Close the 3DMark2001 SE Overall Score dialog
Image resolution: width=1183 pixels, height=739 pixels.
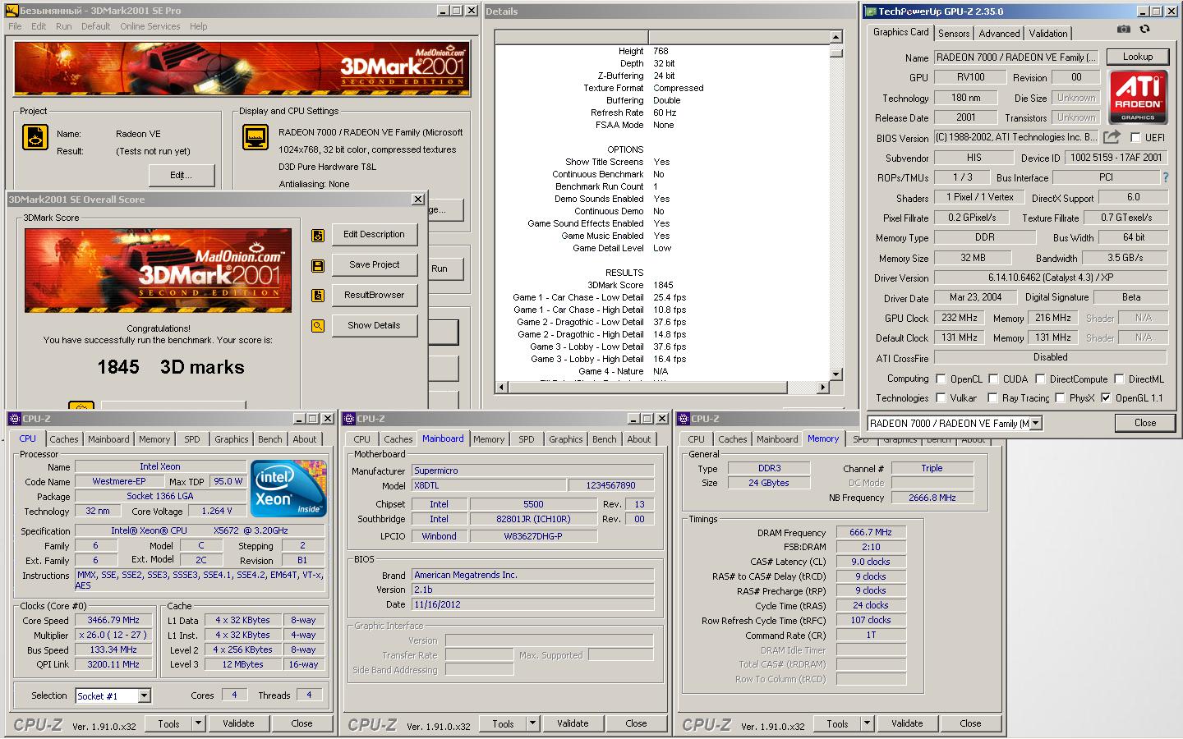[x=417, y=199]
